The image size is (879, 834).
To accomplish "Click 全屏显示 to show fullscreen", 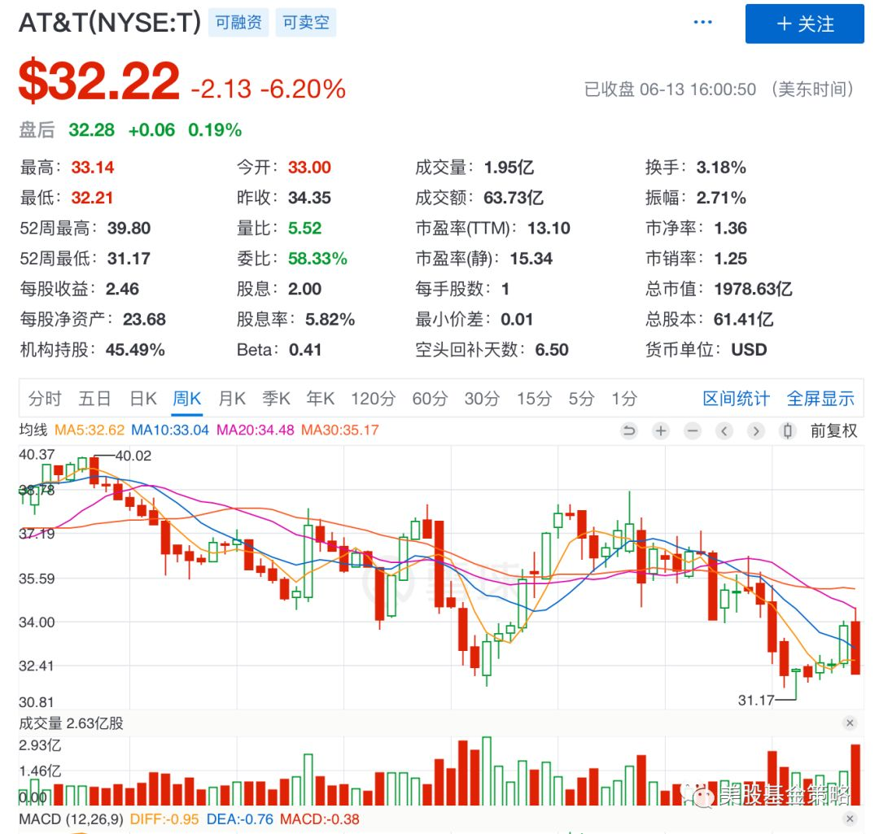I will 820,399.
